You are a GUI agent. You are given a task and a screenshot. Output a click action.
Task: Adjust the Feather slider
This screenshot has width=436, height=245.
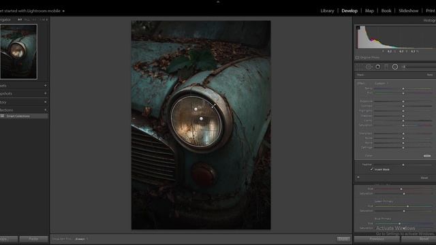pyautogui.click(x=403, y=165)
